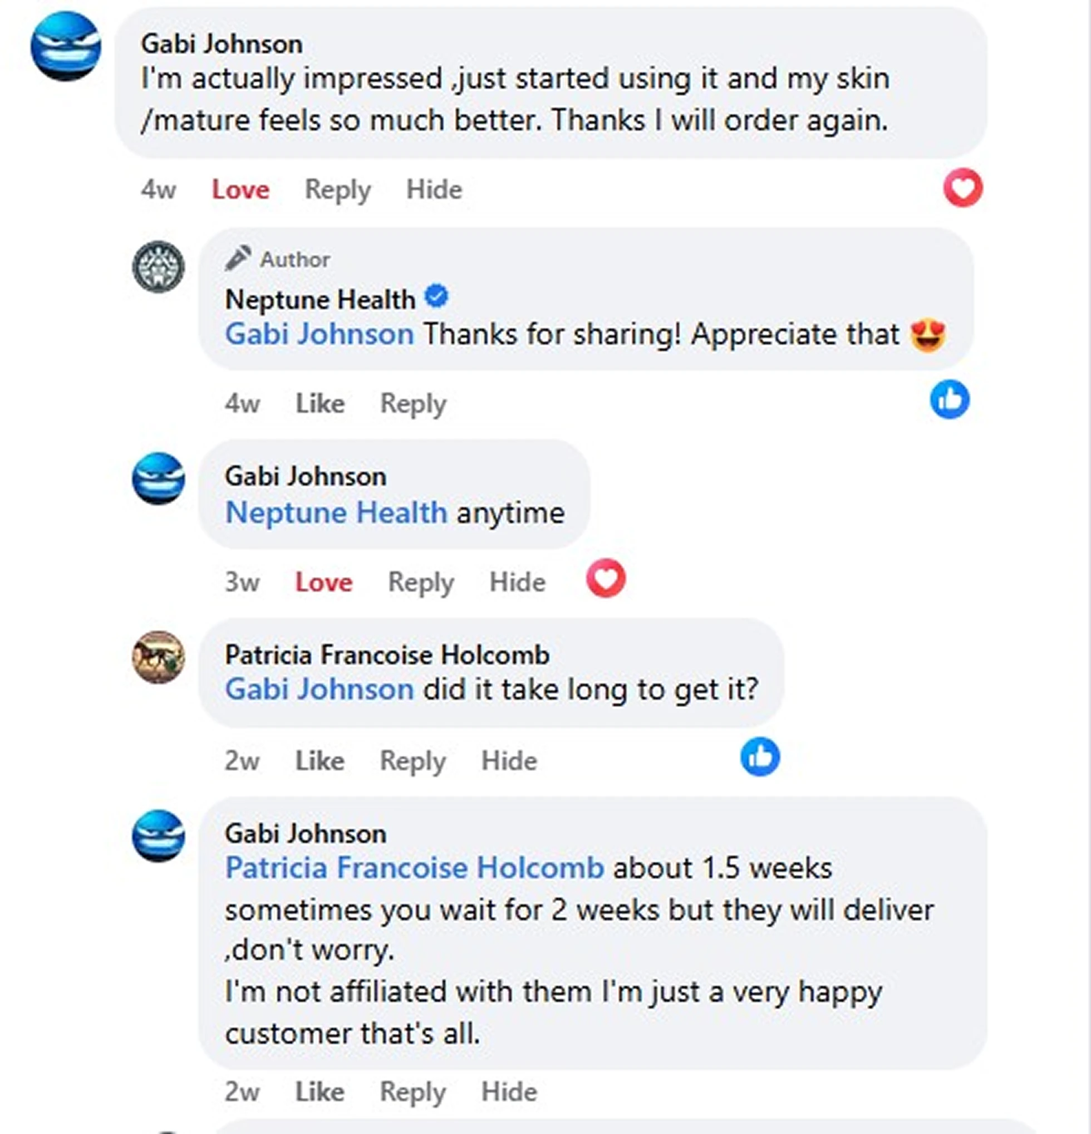Viewport: 1091px width, 1134px height.
Task: Toggle the Love reaction on the 'anytime' reply
Action: (x=324, y=582)
